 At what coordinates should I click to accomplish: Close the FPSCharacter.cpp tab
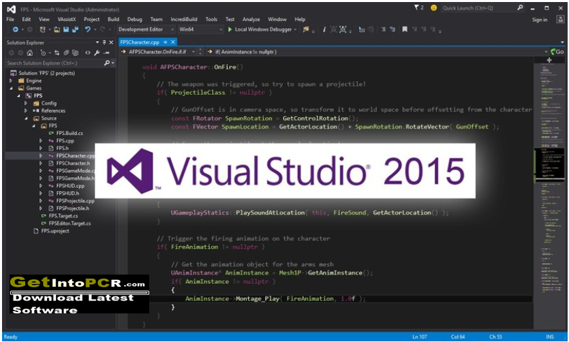[173, 42]
